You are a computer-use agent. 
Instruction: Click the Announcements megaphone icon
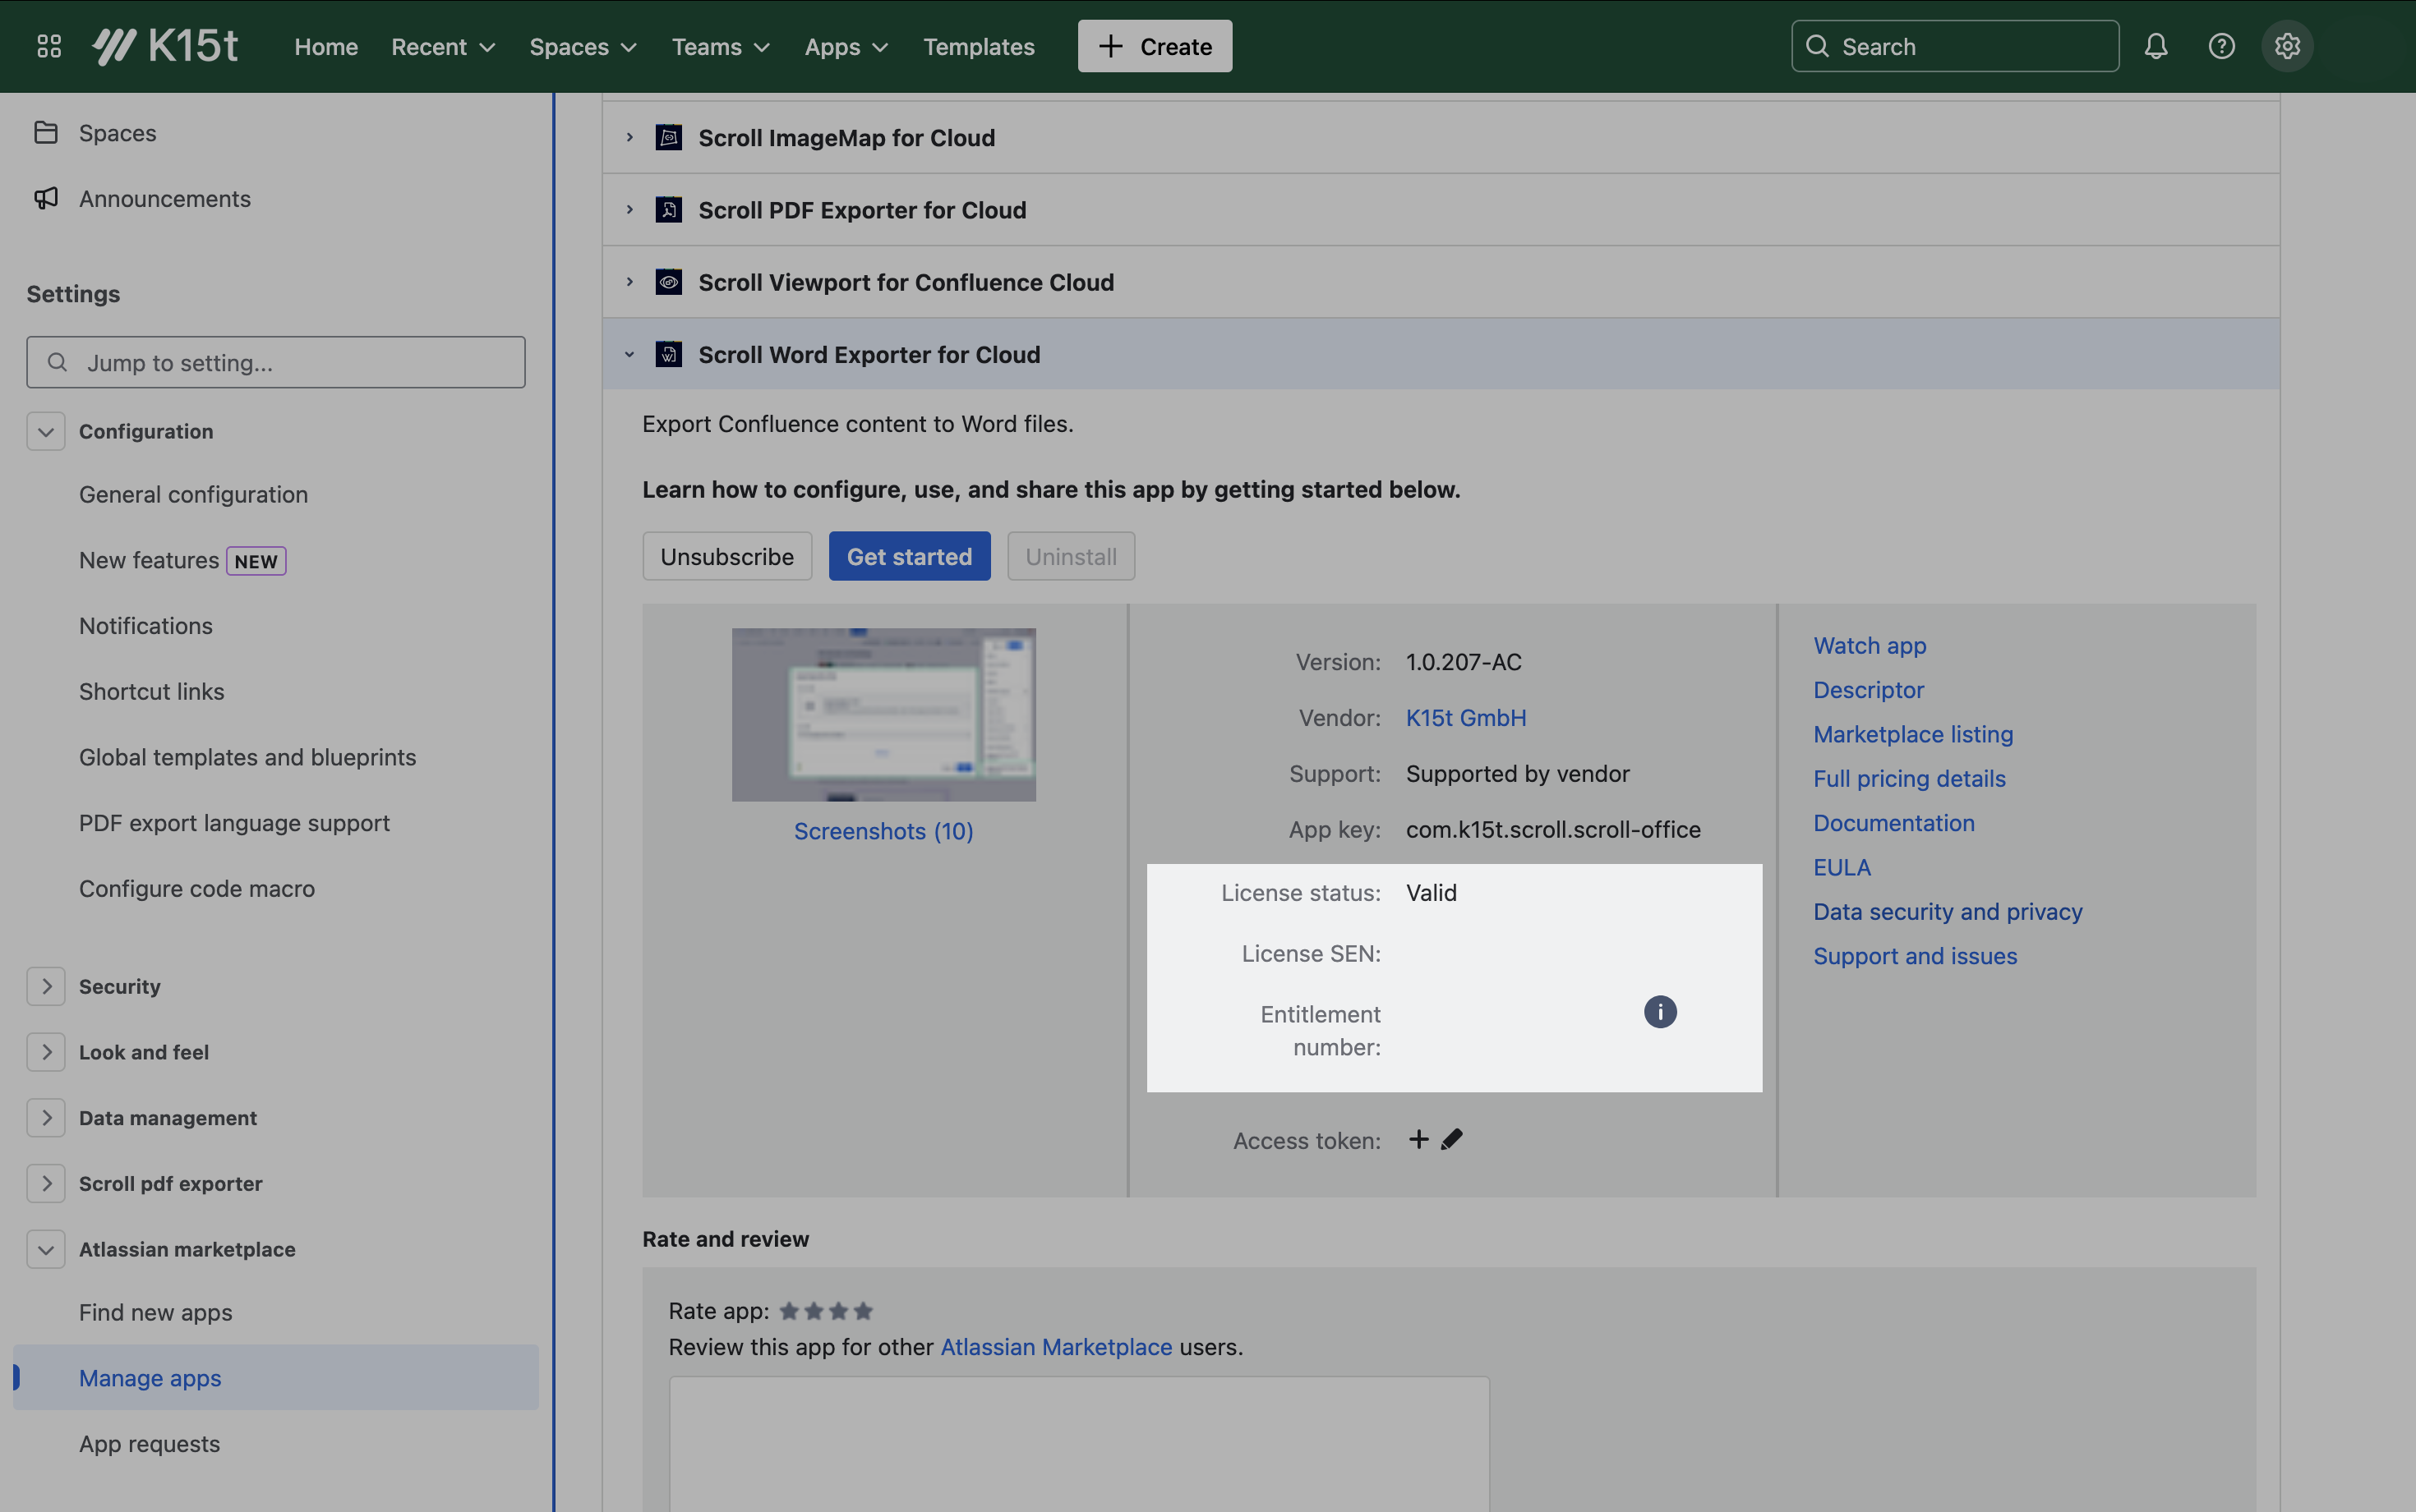pos(47,198)
